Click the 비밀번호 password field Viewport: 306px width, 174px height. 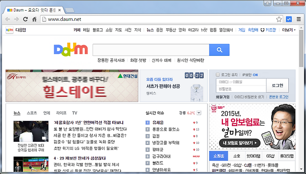tap(241, 89)
